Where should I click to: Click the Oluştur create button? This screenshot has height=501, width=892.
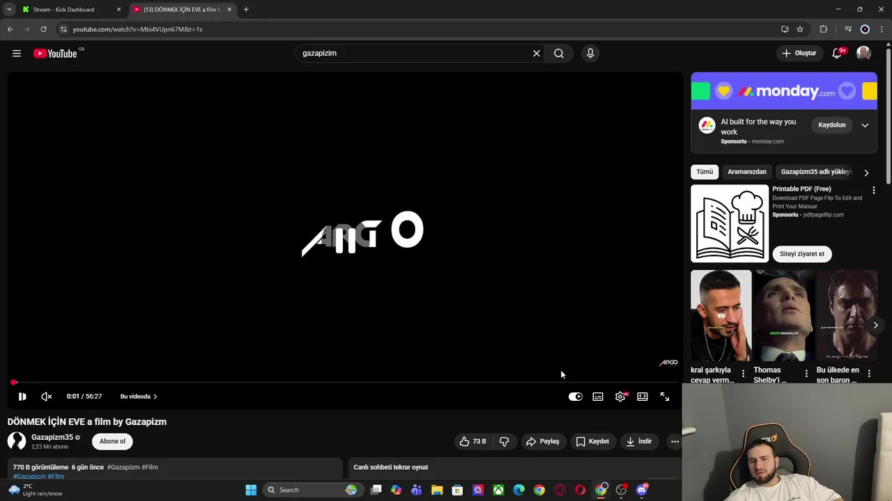point(799,54)
